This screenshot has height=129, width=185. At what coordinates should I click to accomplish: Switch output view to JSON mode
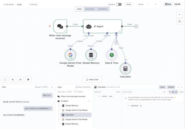click(176, 92)
